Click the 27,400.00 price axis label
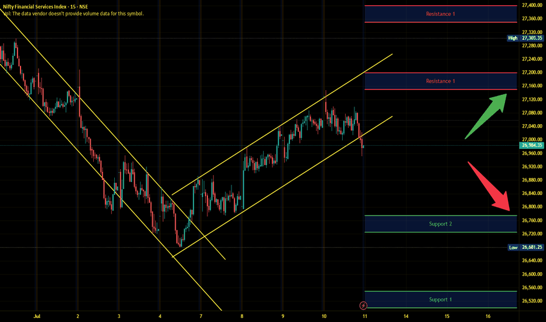The width and height of the screenshot is (546, 322). (x=532, y=5)
